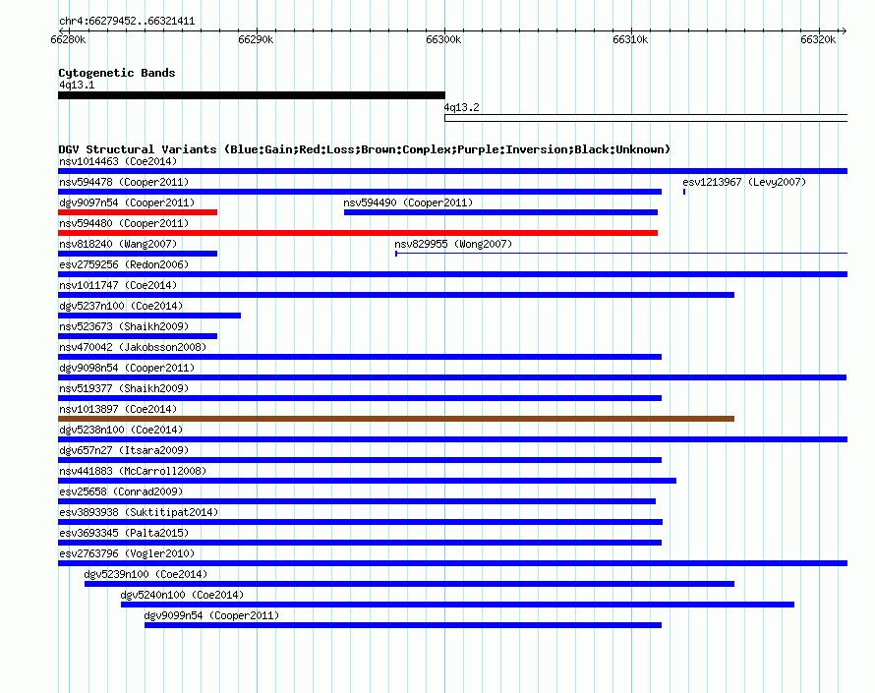The image size is (875, 693).
Task: Open the esv2759256 (Redon2006) variant label
Action: click(124, 264)
